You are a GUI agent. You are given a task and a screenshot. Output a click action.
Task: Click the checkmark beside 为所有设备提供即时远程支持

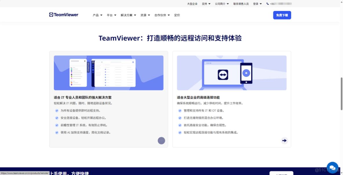point(57,110)
